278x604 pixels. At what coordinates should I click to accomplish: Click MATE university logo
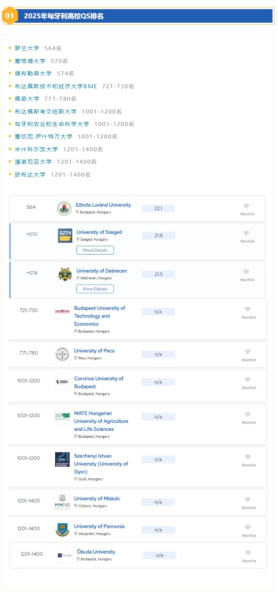62,417
